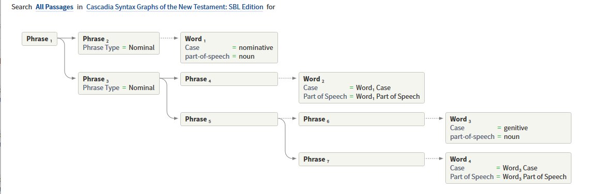
Task: Select the Phrase 1 node
Action: 39,39
